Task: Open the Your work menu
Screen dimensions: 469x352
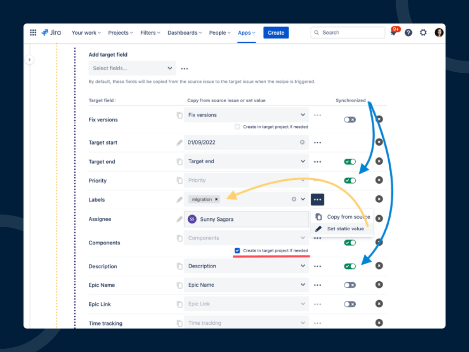Action: (x=86, y=33)
